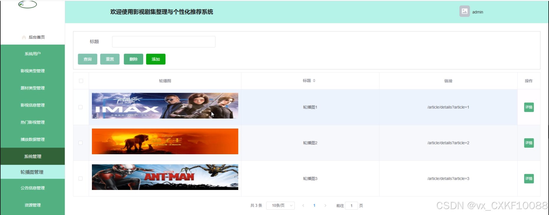Click link text /article/details?article=2
The height and width of the screenshot is (215, 549).
449,143
